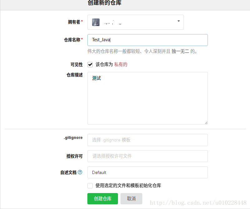Open the 授权许可 license file selector
The width and height of the screenshot is (250, 209).
148,156
